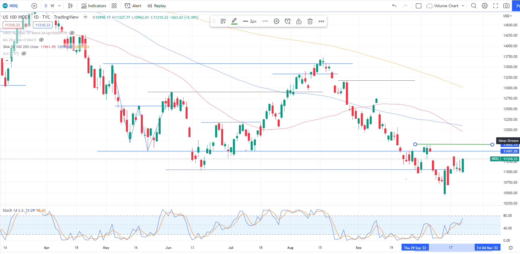This screenshot has height=254, width=520.
Task: Click the Sep label on time axis
Action: (359, 248)
